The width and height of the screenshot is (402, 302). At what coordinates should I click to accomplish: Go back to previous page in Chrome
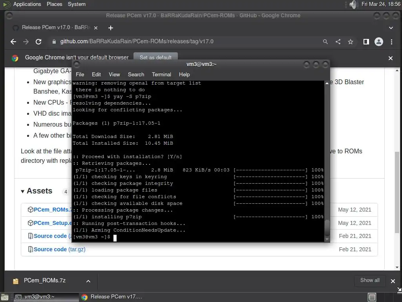click(13, 42)
